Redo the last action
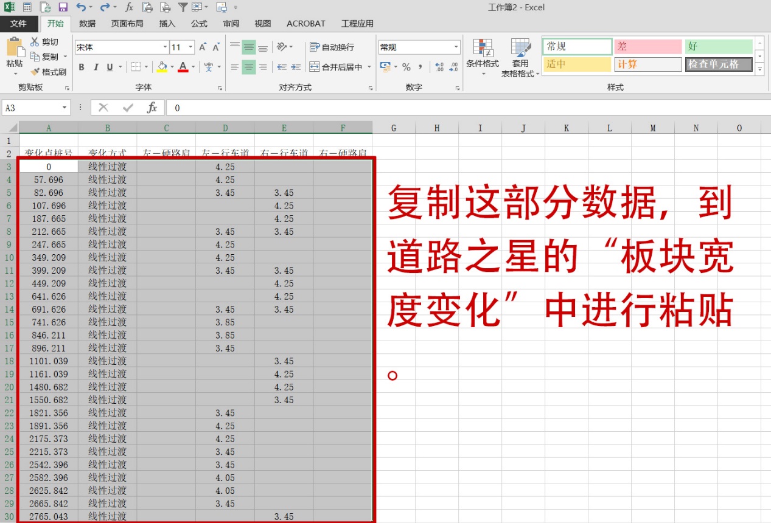 click(105, 7)
